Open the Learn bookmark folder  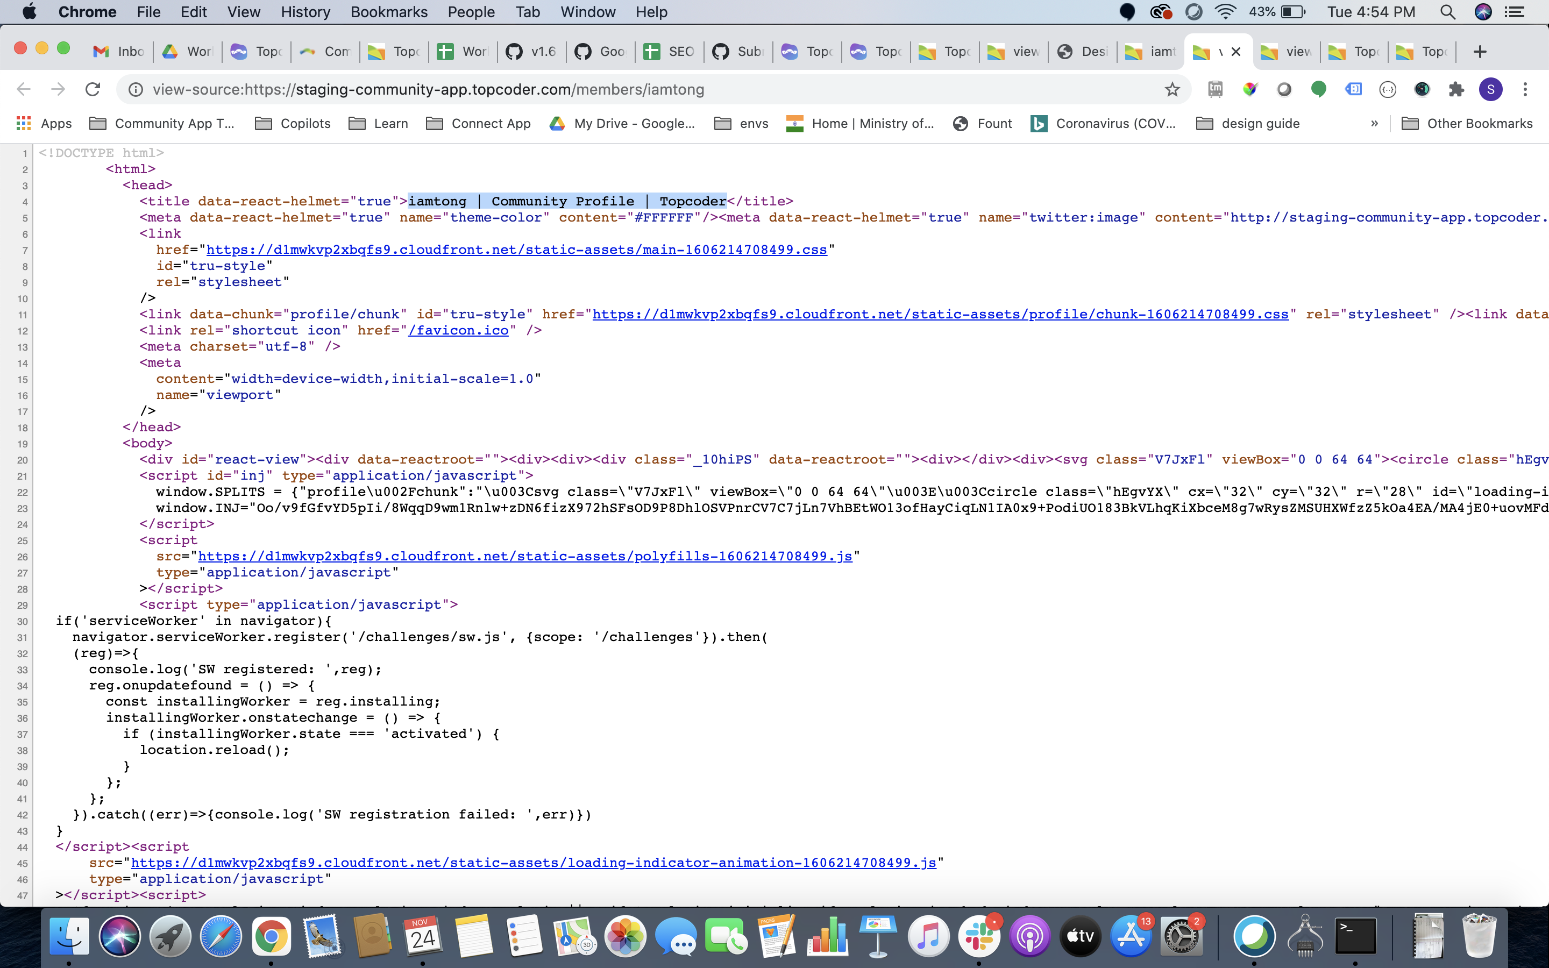tap(378, 123)
